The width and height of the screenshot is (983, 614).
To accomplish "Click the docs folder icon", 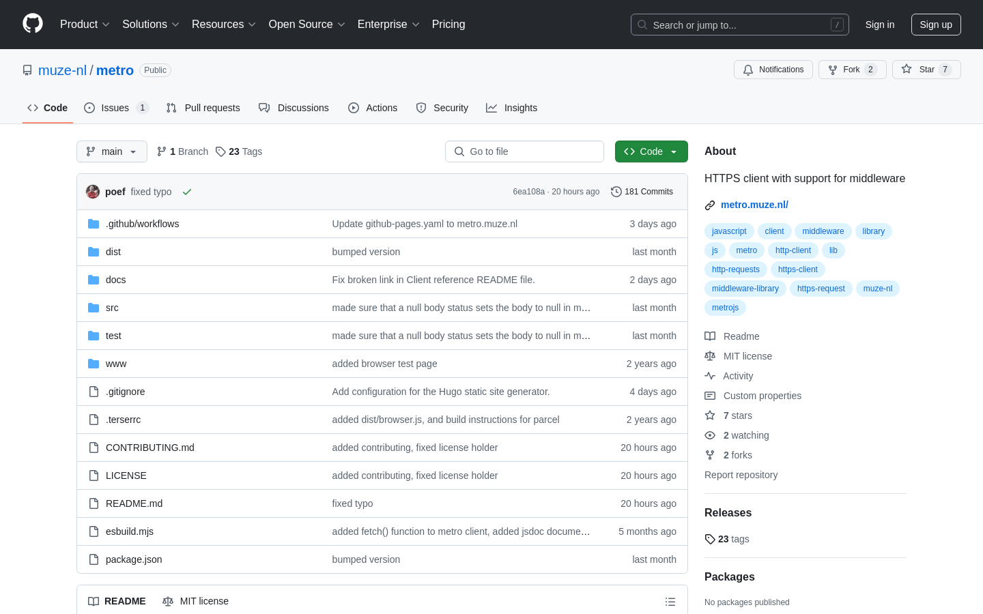I will pyautogui.click(x=94, y=280).
